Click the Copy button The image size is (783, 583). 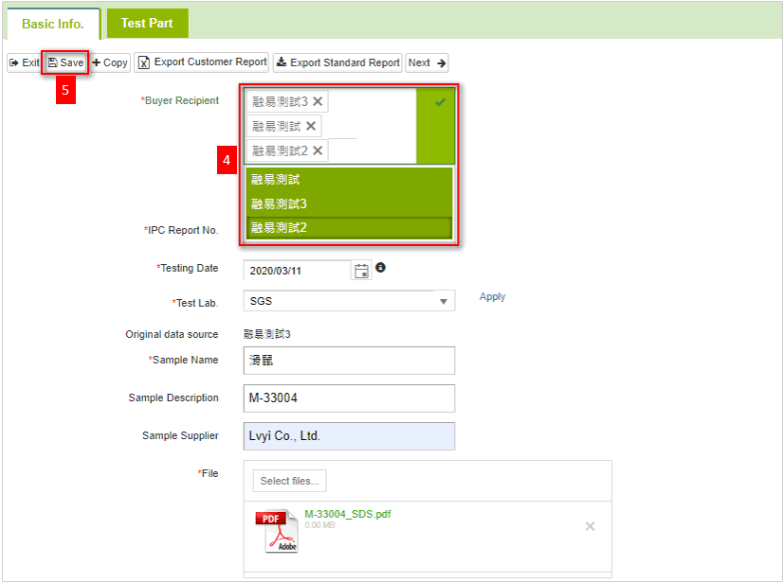(x=110, y=62)
